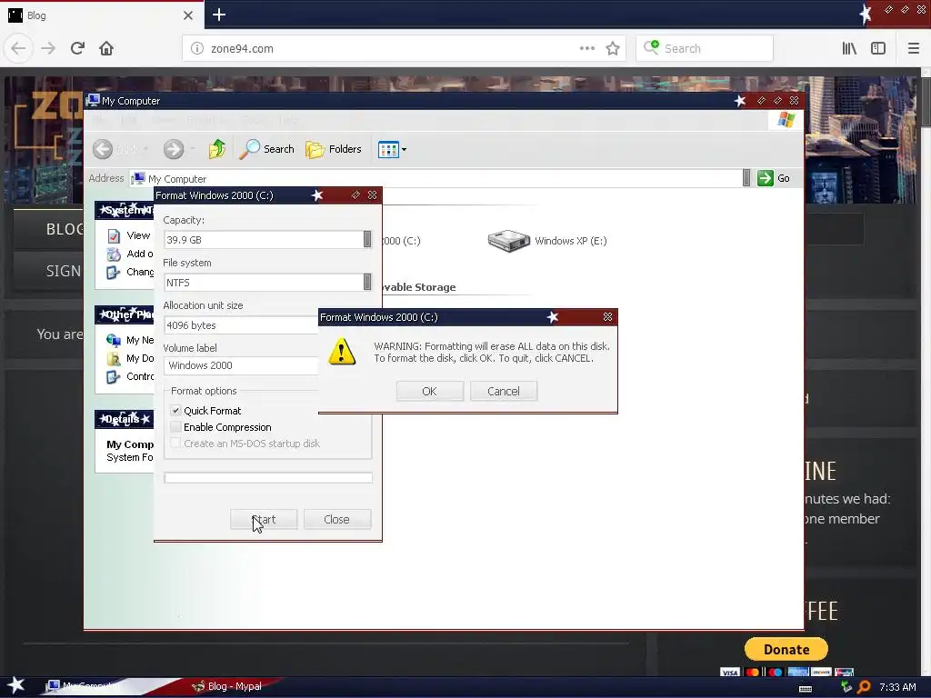Open the browser Library icon
931x698 pixels.
849,49
